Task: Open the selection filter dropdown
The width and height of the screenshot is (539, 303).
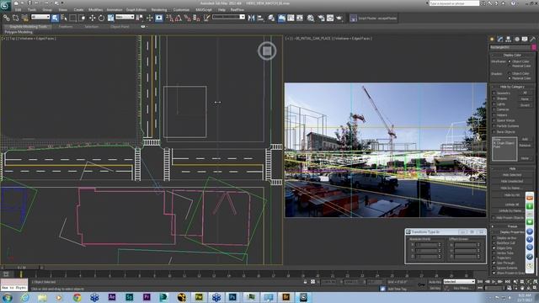Action: coord(40,17)
